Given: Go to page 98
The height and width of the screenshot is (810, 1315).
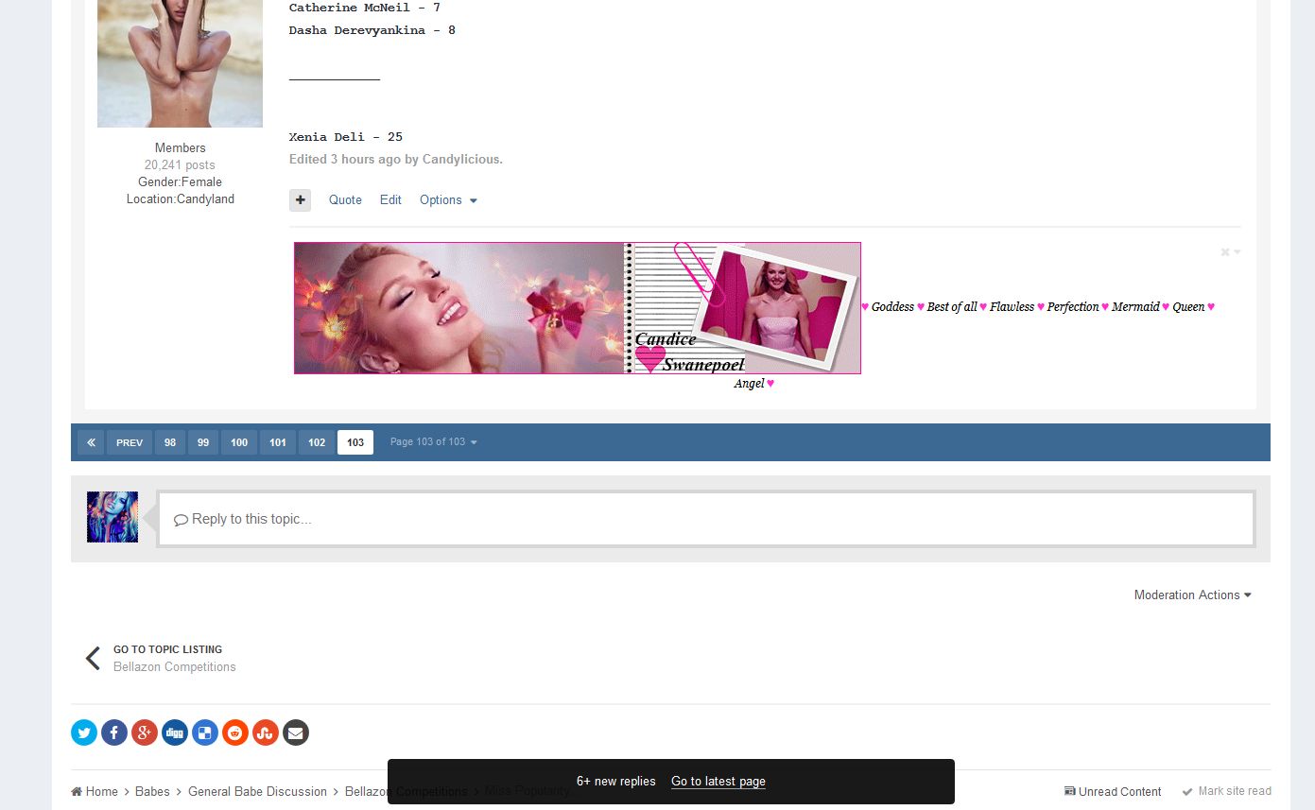Looking at the screenshot, I should point(170,442).
